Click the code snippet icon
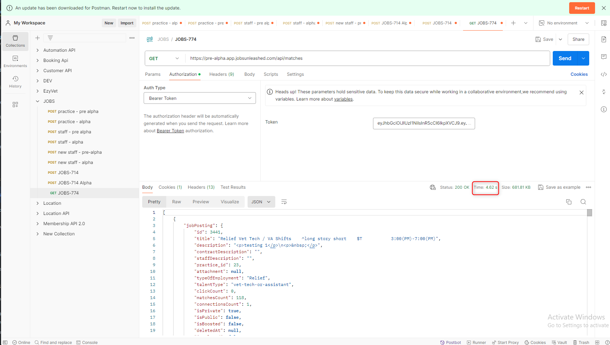610x345 pixels. 604,74
